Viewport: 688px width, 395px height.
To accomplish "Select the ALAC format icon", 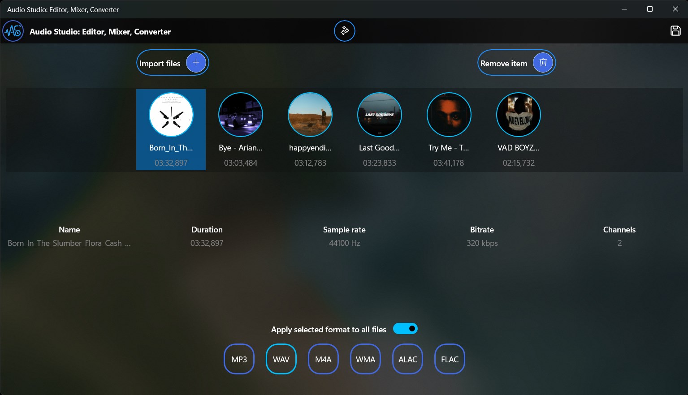I will [407, 359].
